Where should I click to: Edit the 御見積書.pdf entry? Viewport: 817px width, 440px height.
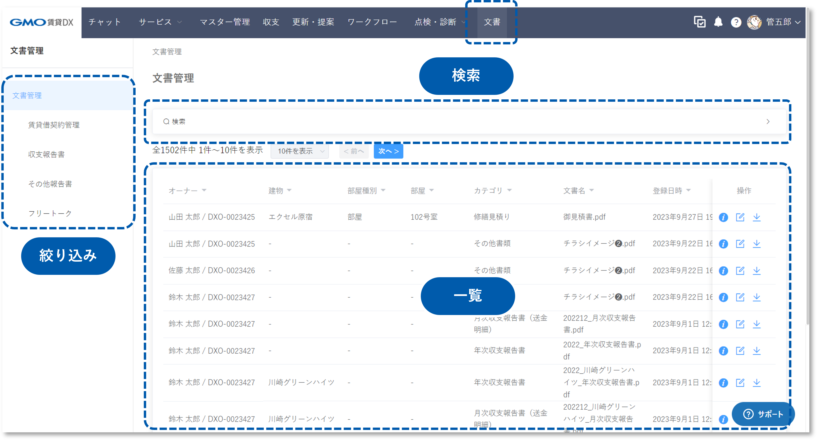[x=740, y=217]
